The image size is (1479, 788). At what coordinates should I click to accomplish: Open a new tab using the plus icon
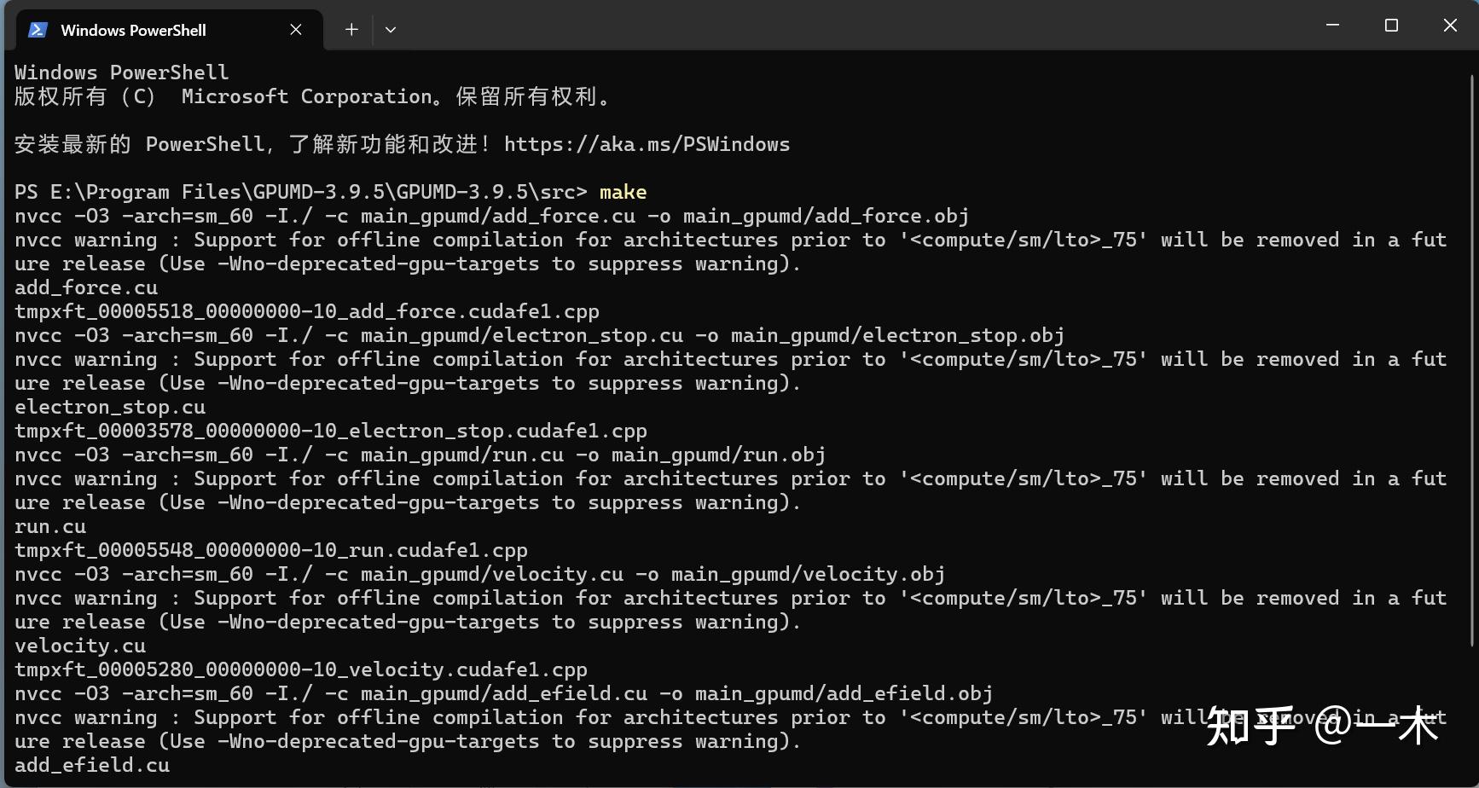tap(351, 29)
